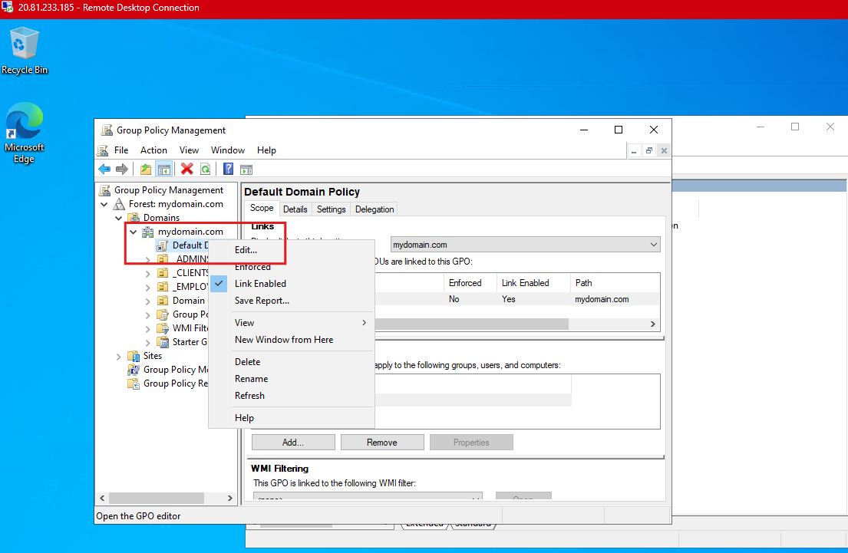848x553 pixels.
Task: Choose Save Report... from context menu
Action: 292,301
